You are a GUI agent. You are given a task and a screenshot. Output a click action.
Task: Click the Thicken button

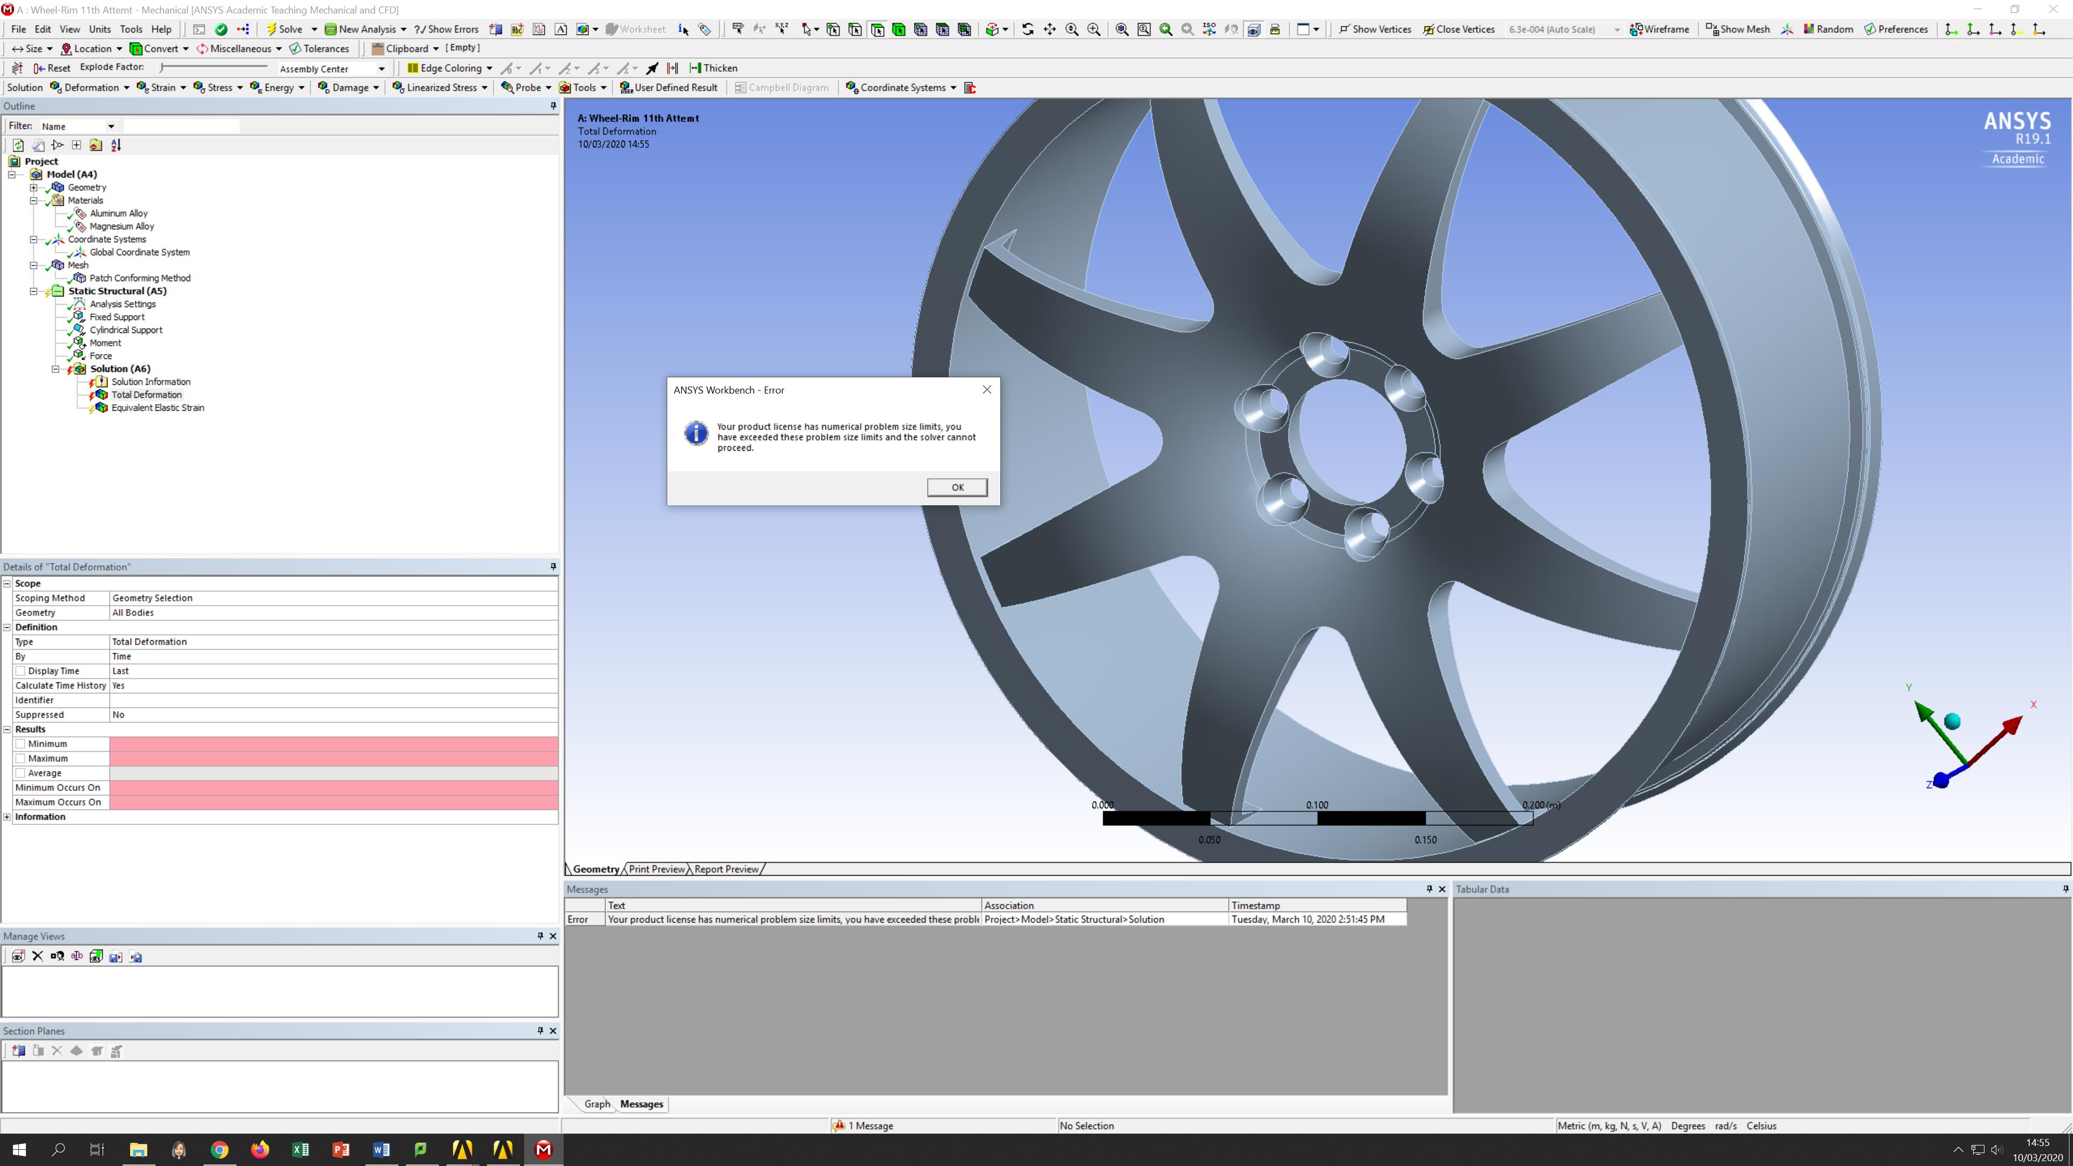click(713, 69)
